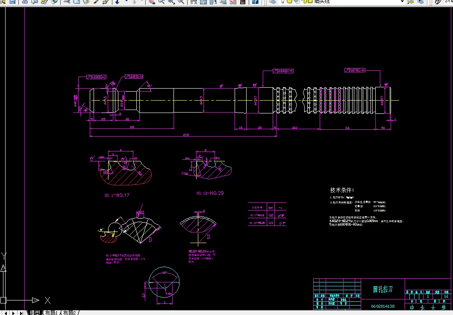Select the NO. 1~NO.17 label
The image size is (453, 315).
[x=117, y=195]
